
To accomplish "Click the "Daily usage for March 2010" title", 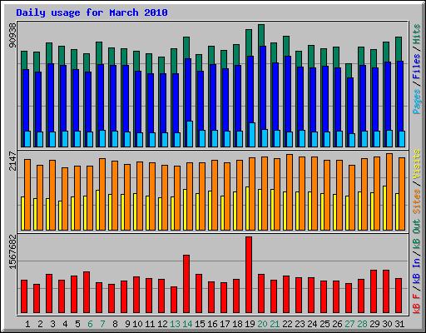I will click(x=92, y=12).
